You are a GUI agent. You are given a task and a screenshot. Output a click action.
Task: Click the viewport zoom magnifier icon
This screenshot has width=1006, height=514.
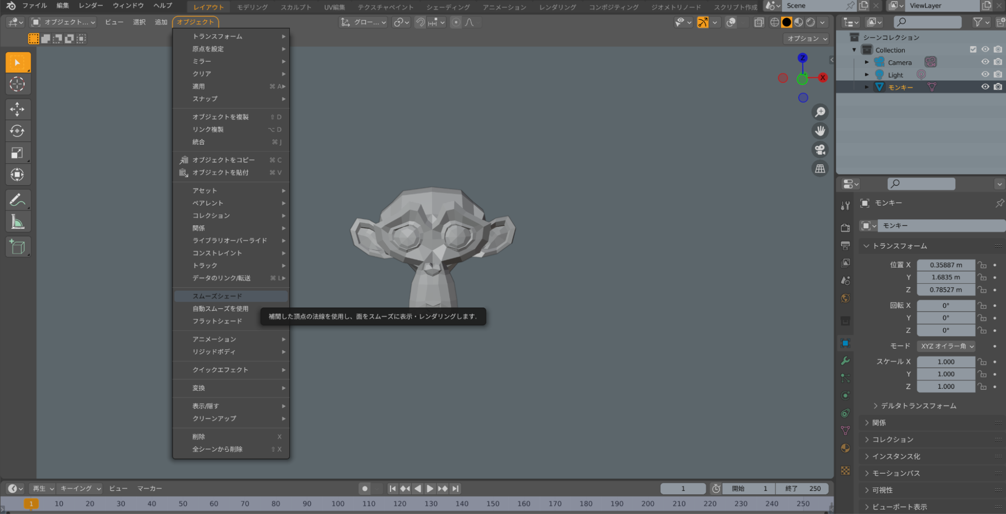click(x=820, y=112)
